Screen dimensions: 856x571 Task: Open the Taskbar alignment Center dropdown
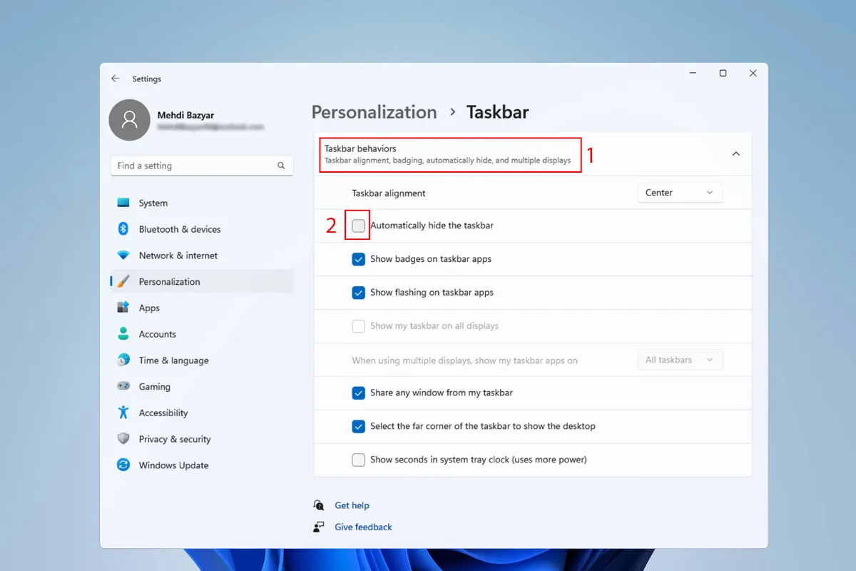point(679,193)
